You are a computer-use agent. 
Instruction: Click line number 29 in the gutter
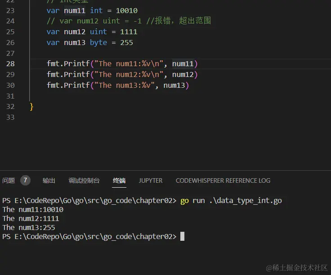10,75
